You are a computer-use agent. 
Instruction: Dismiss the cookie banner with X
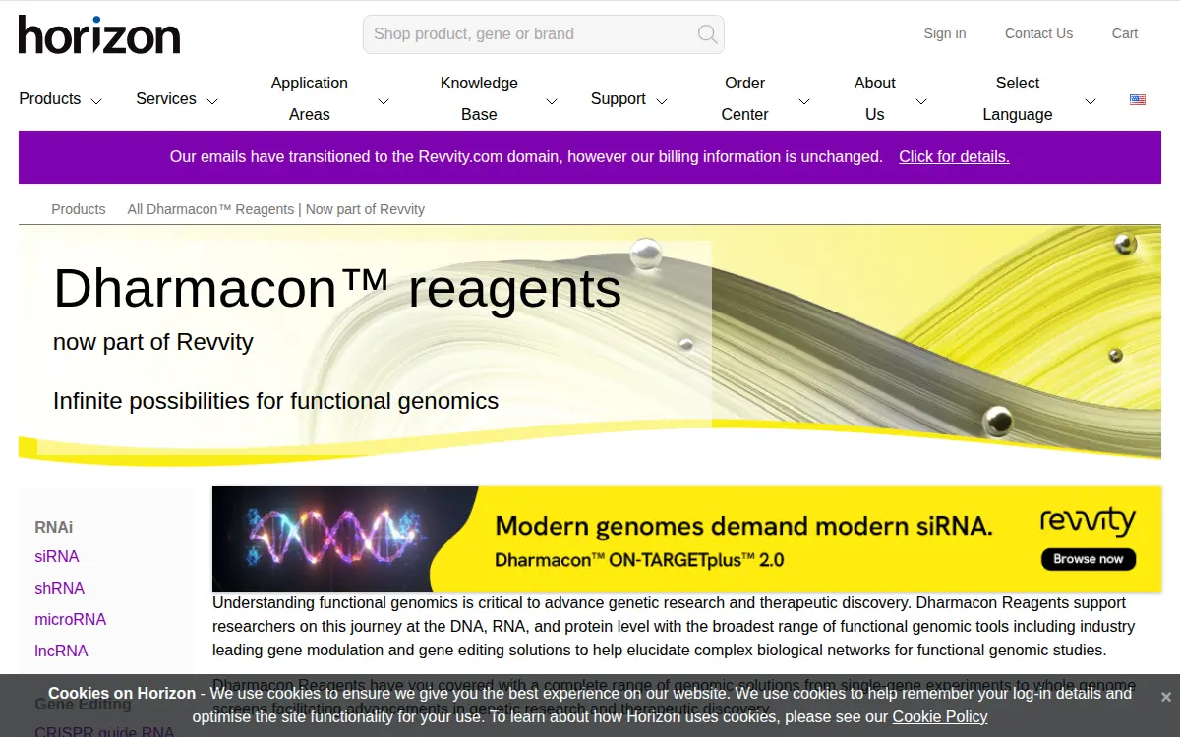(1165, 697)
